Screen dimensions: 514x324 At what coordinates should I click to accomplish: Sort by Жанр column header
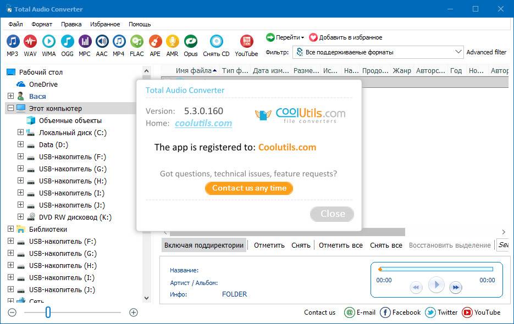(x=401, y=70)
